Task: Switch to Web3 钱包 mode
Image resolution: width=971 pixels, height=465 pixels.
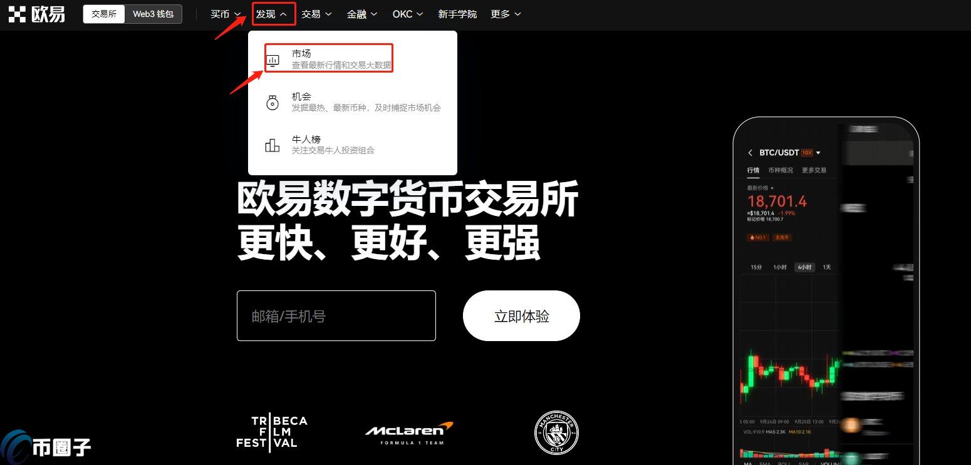Action: click(x=153, y=13)
